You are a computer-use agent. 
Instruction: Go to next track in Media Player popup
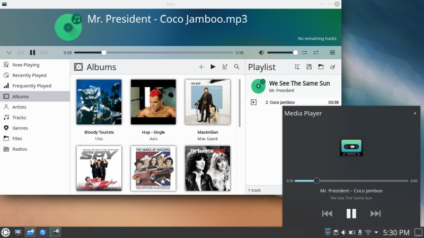pos(375,214)
